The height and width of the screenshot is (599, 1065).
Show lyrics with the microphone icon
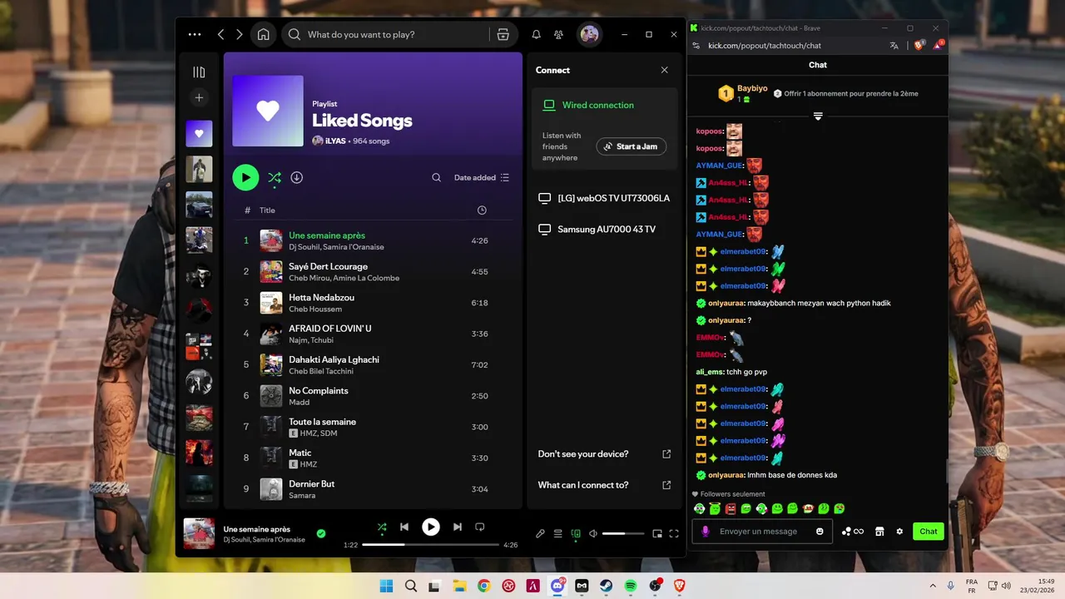[x=540, y=533]
